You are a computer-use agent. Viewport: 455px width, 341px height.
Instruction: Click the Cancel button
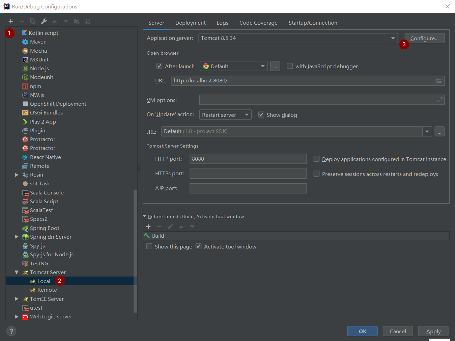[x=398, y=331]
